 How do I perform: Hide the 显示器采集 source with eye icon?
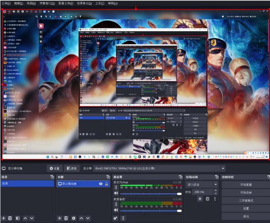point(101,184)
